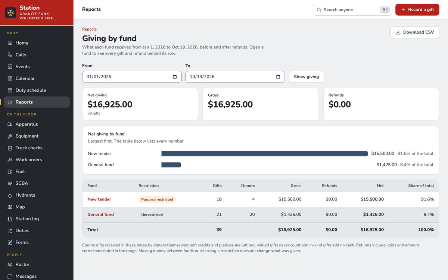
Task: Click the Net giving card amount
Action: [x=110, y=105]
